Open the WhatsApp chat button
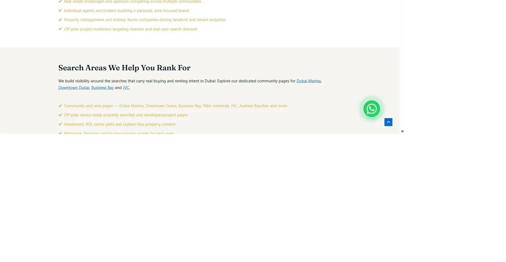 pos(371,109)
